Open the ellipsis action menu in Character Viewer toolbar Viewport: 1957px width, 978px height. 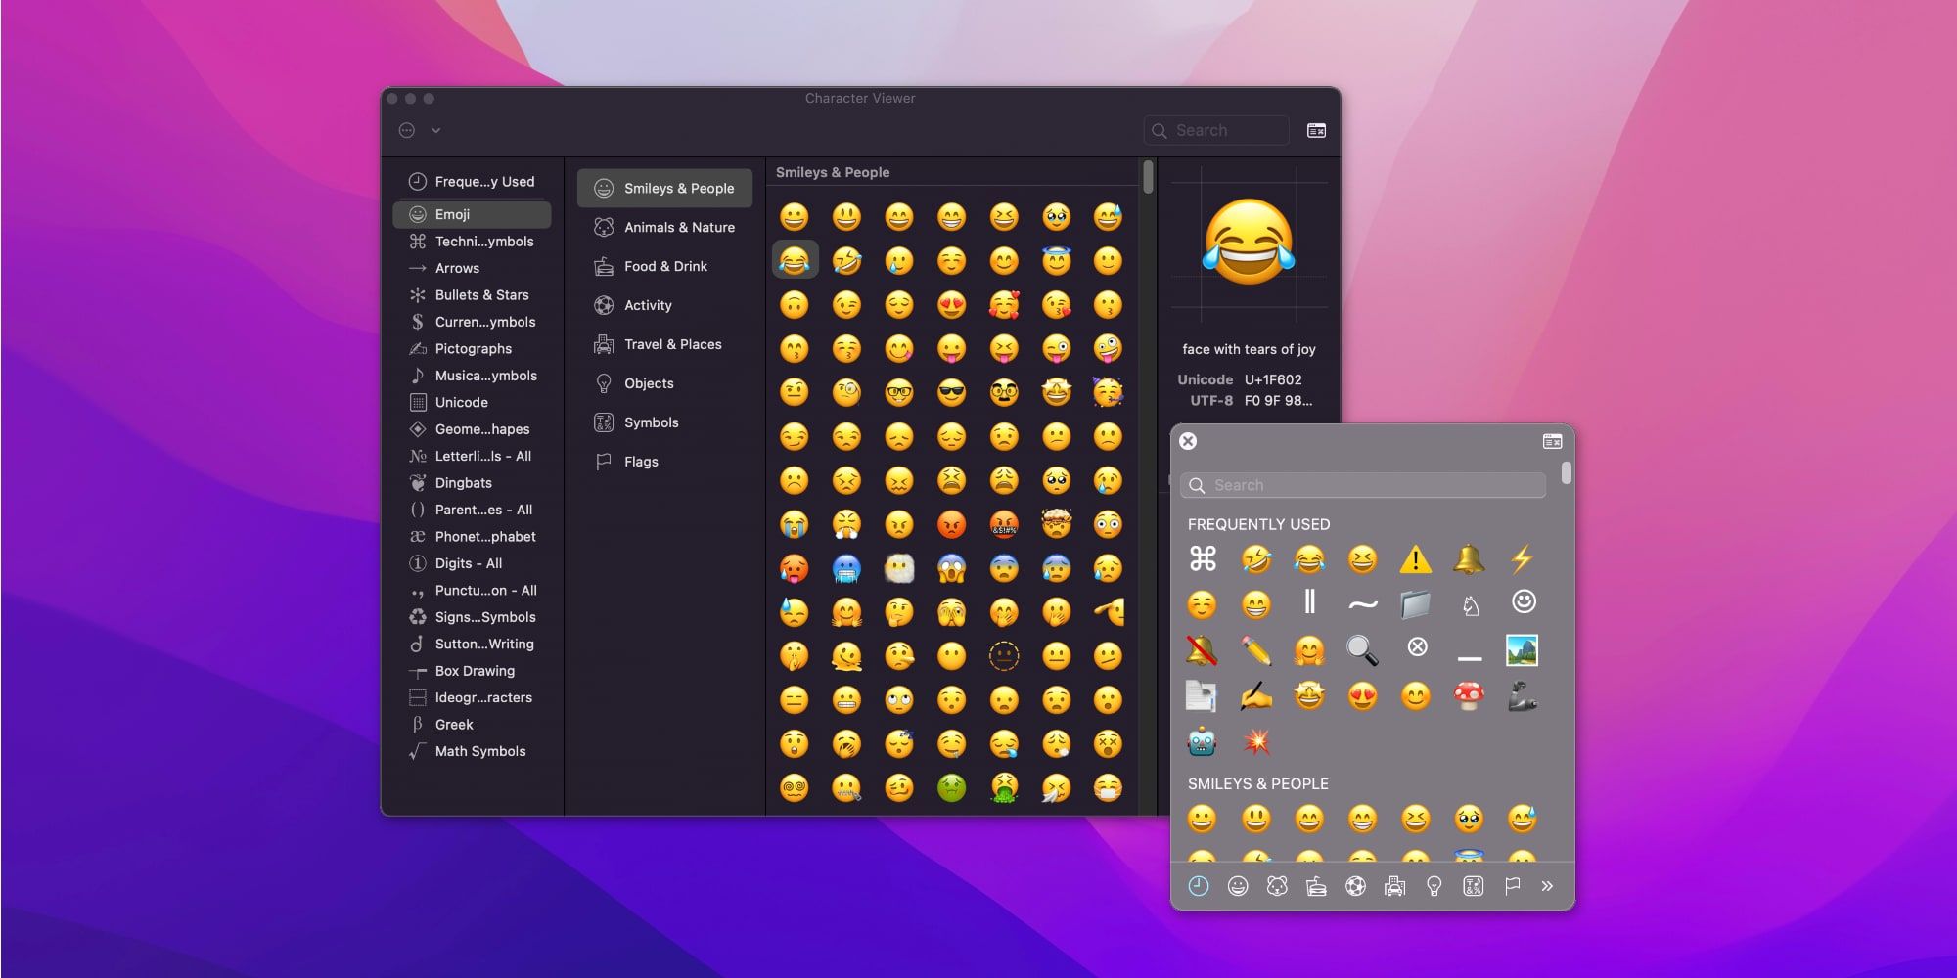tap(407, 130)
